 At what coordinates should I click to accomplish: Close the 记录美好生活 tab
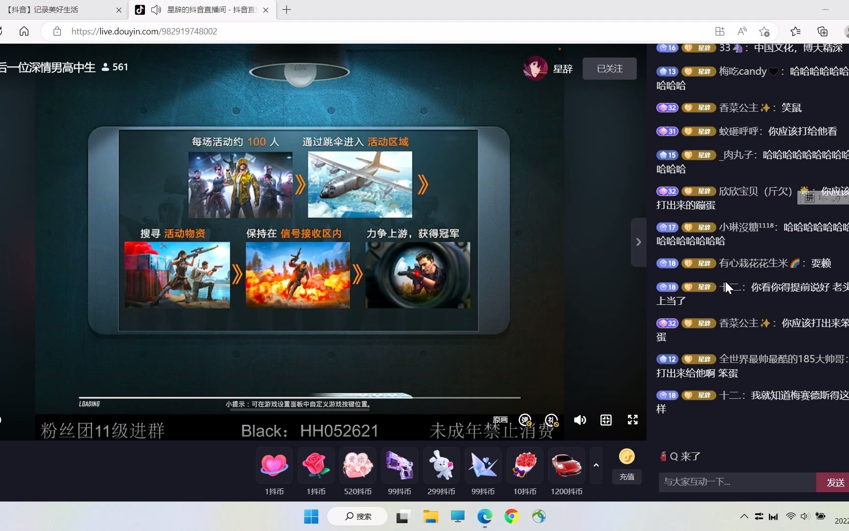[119, 10]
